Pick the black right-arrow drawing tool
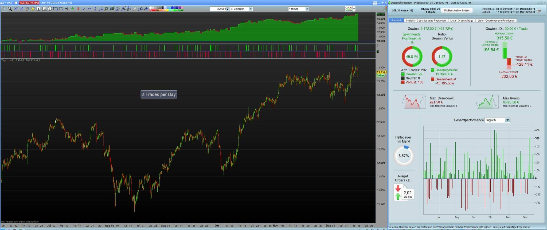The width and height of the screenshot is (547, 230). click(67, 9)
